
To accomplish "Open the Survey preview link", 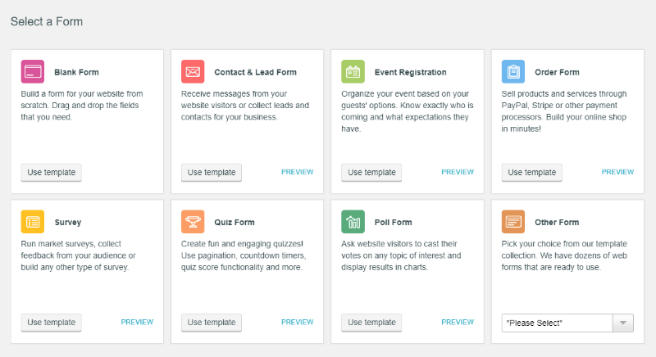I will [x=137, y=322].
